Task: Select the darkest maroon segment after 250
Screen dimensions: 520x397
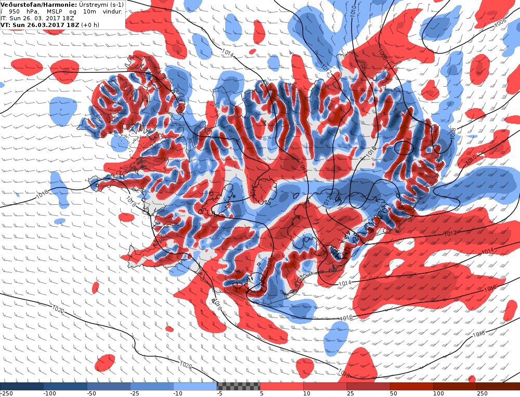Action: (x=498, y=387)
